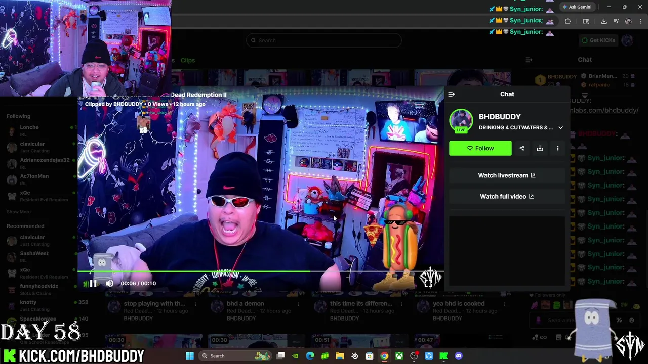Open Chrome extensions puzzle icon
This screenshot has height=364, width=648.
tap(568, 21)
